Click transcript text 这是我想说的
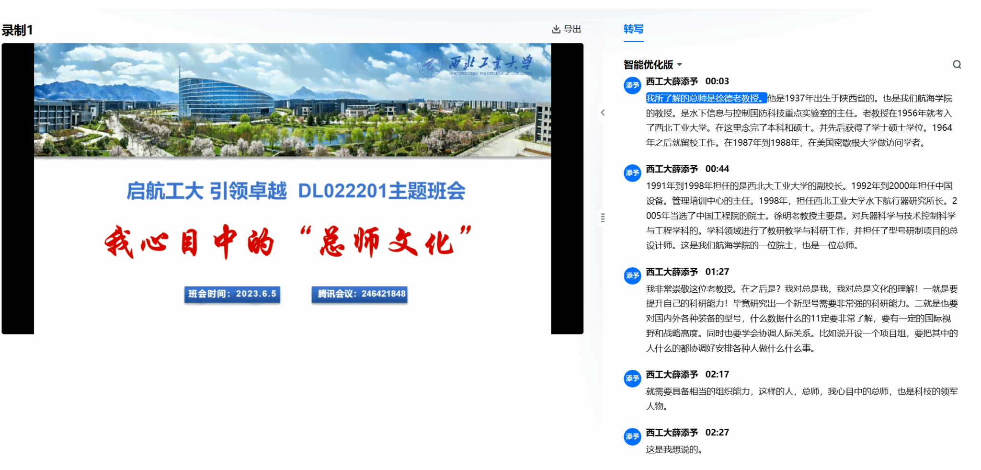The height and width of the screenshot is (470, 981). (673, 450)
